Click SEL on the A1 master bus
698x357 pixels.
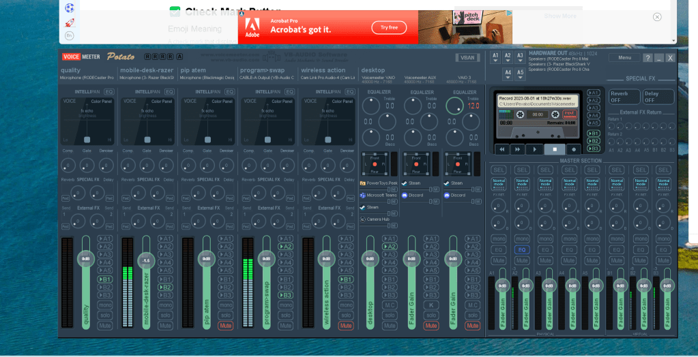tap(499, 170)
